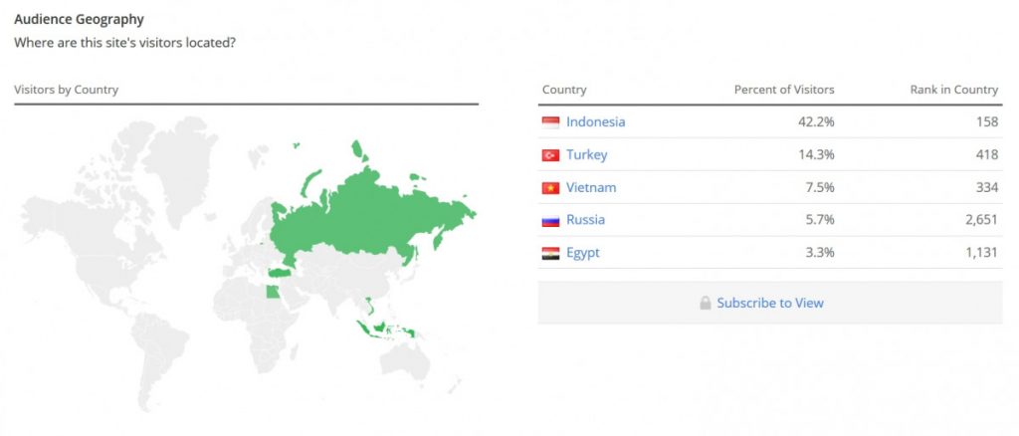1019x436 pixels.
Task: Click the Country column header
Action: pyautogui.click(x=564, y=90)
